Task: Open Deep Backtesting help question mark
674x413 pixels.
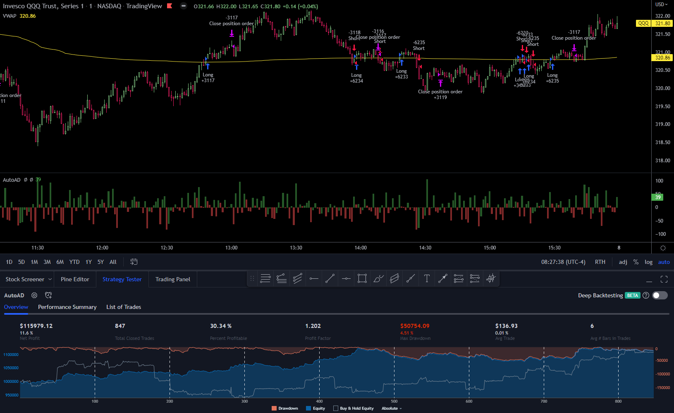Action: [x=646, y=295]
